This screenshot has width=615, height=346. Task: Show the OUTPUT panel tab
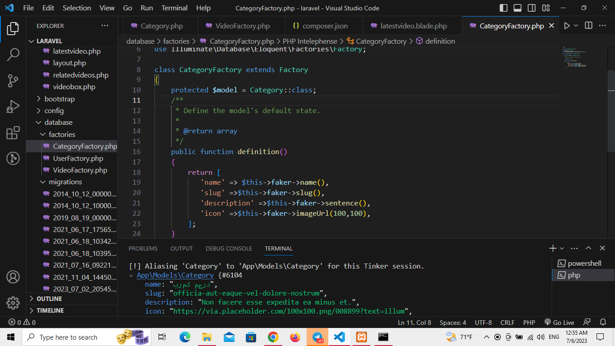(x=181, y=248)
